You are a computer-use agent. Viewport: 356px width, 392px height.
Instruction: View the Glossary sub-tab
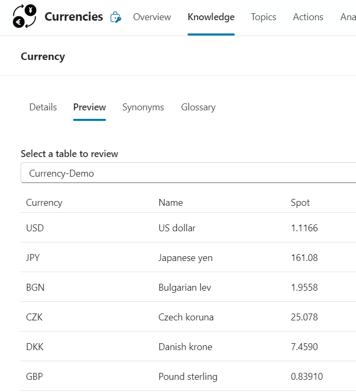click(198, 107)
